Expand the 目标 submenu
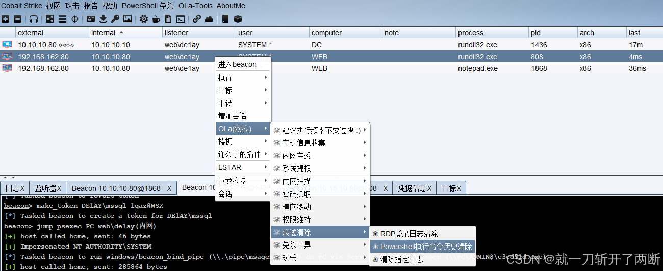663x271 pixels. (x=243, y=90)
